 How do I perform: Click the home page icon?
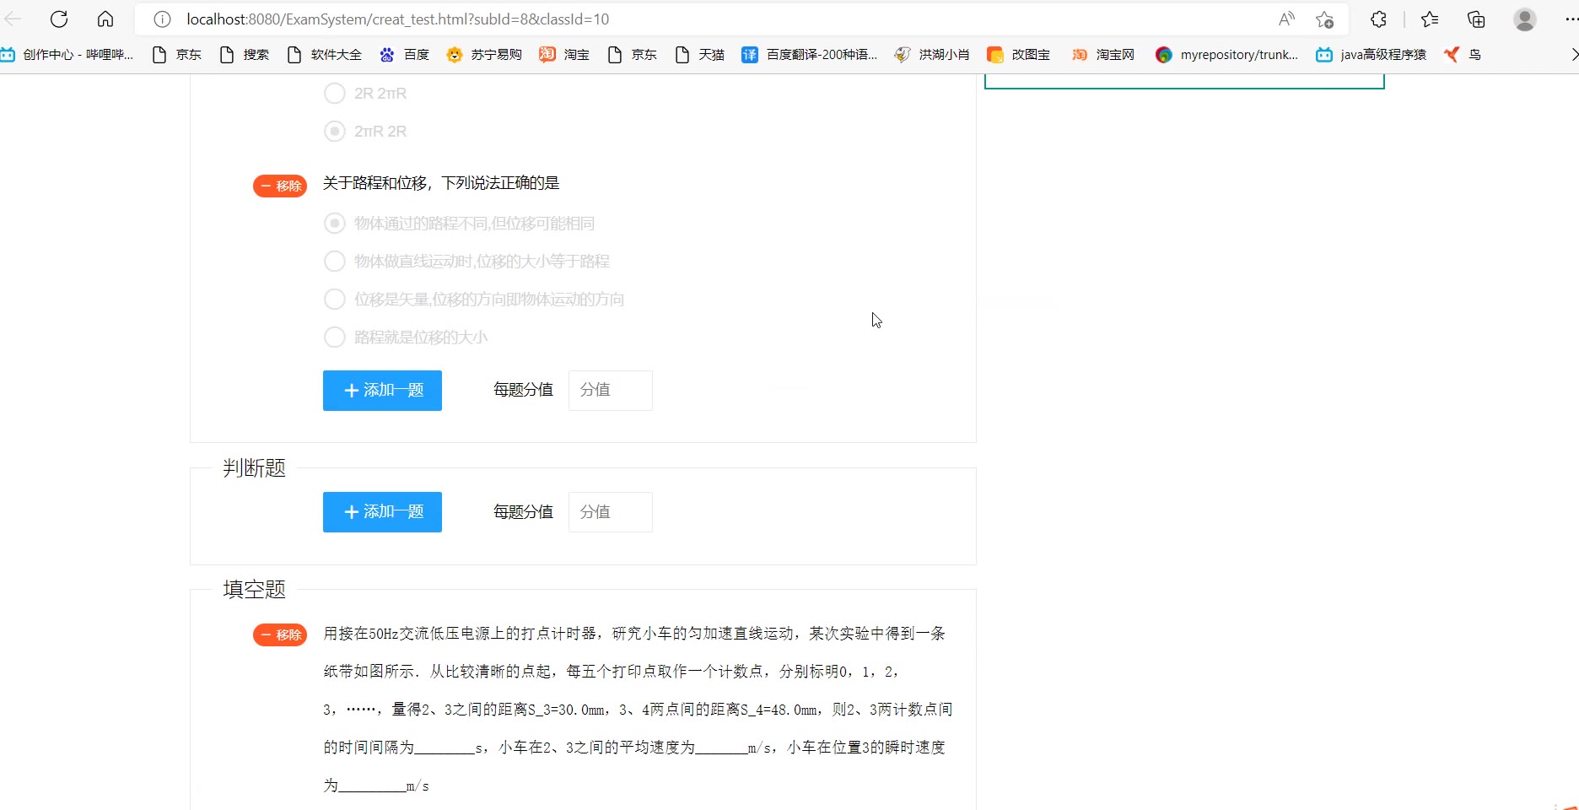105,19
